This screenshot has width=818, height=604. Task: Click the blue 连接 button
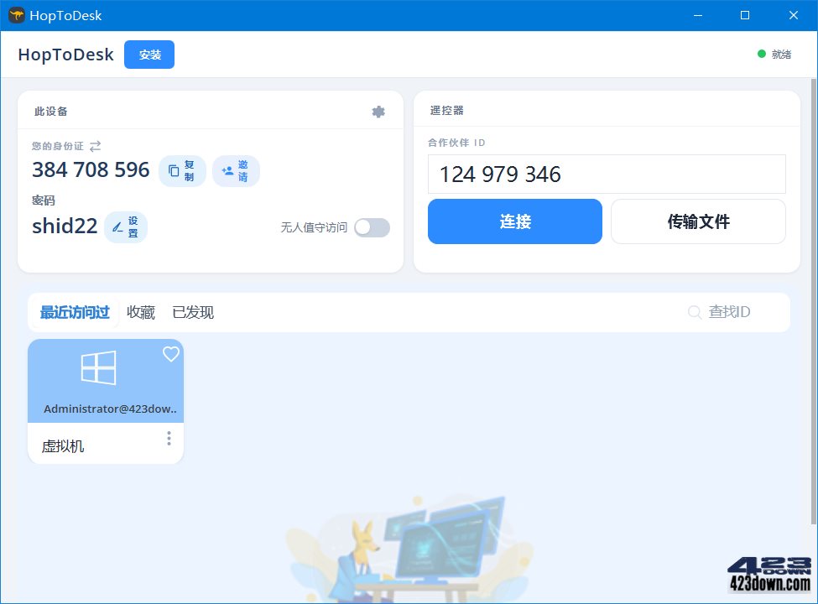pyautogui.click(x=515, y=221)
